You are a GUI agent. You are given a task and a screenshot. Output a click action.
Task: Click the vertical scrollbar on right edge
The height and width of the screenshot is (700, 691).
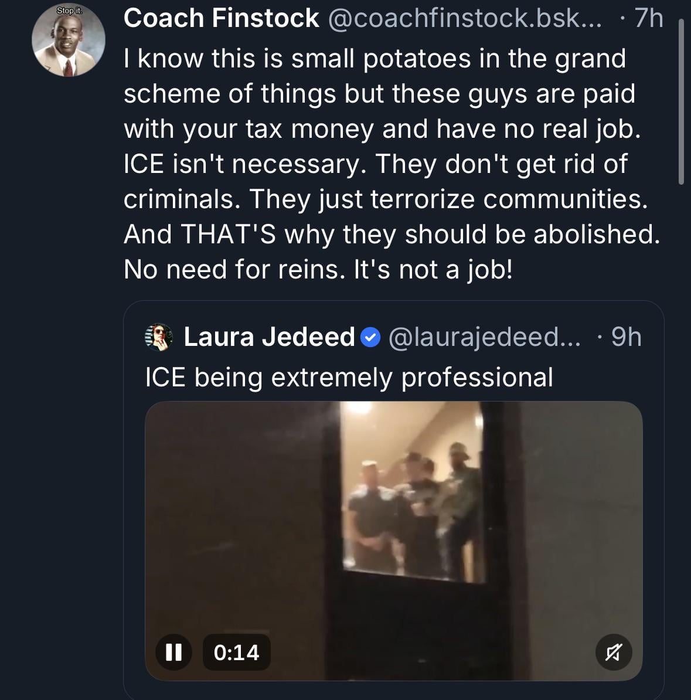pyautogui.click(x=681, y=103)
